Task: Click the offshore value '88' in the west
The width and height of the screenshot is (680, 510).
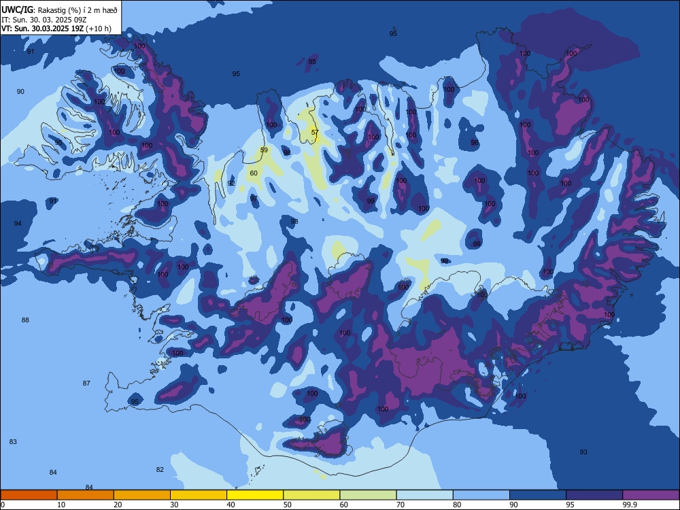Action: 25,320
